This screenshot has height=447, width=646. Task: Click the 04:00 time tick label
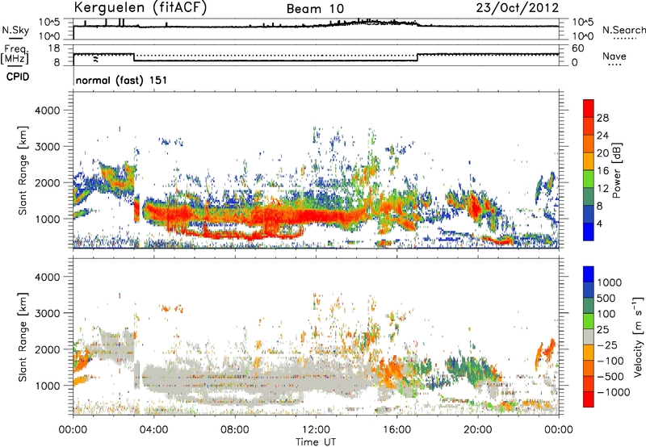pos(154,430)
